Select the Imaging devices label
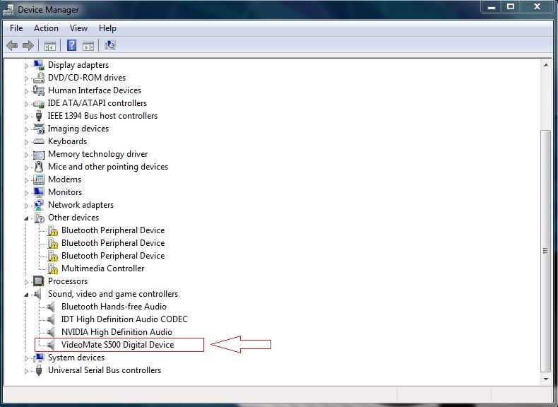This screenshot has height=407, width=558. (x=78, y=129)
